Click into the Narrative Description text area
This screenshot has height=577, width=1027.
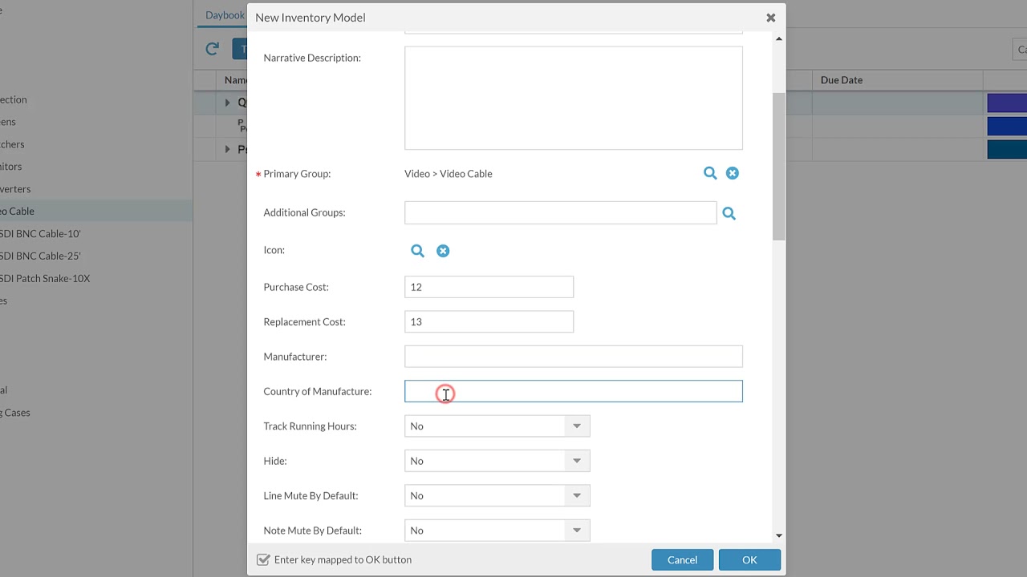pos(573,98)
